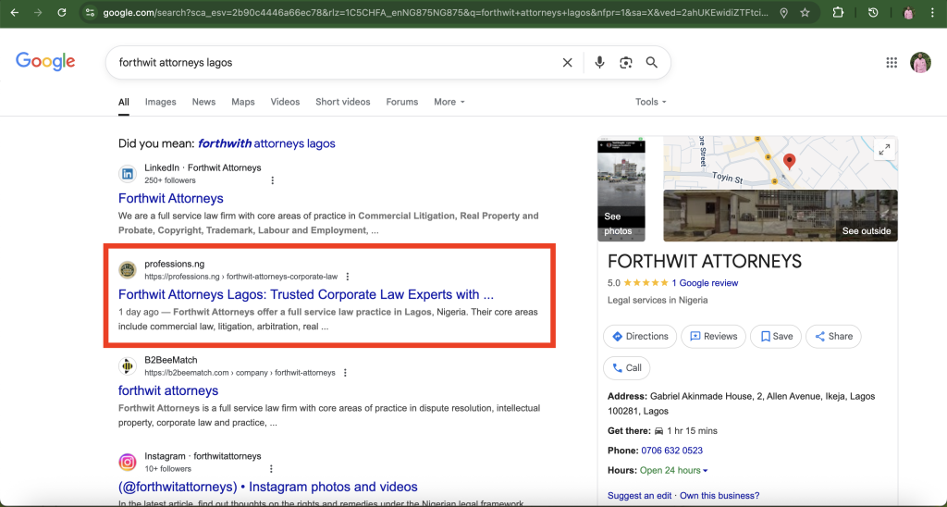Open more options for Instagram result

(271, 469)
